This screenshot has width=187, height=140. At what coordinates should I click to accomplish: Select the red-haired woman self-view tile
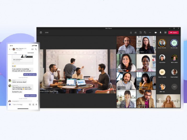tap(168, 101)
